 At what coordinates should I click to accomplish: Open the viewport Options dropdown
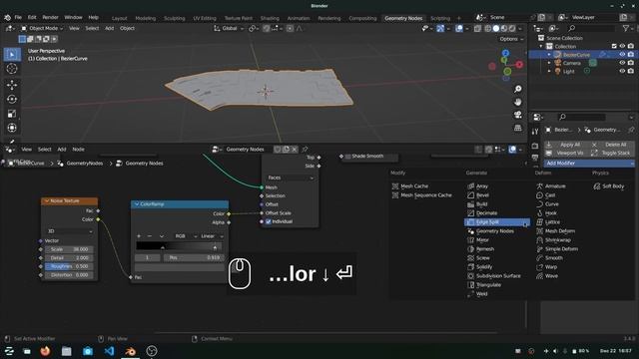(511, 39)
